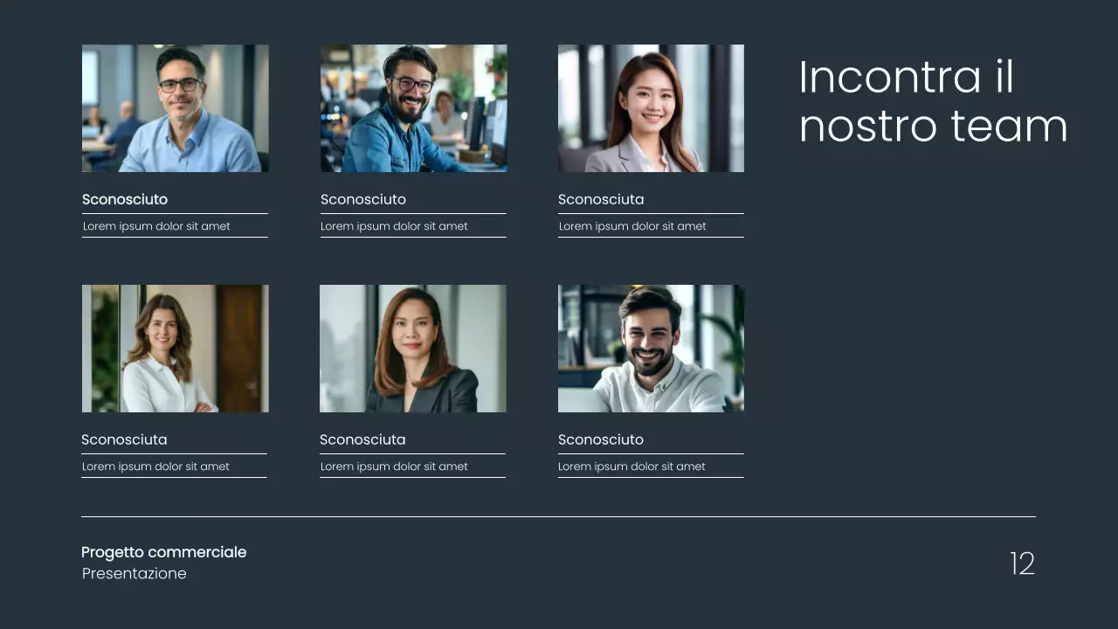Click the smiling man in white shirt photo

tap(651, 349)
